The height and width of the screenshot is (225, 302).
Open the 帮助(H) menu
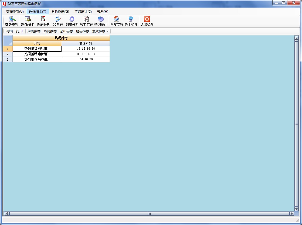coord(103,12)
